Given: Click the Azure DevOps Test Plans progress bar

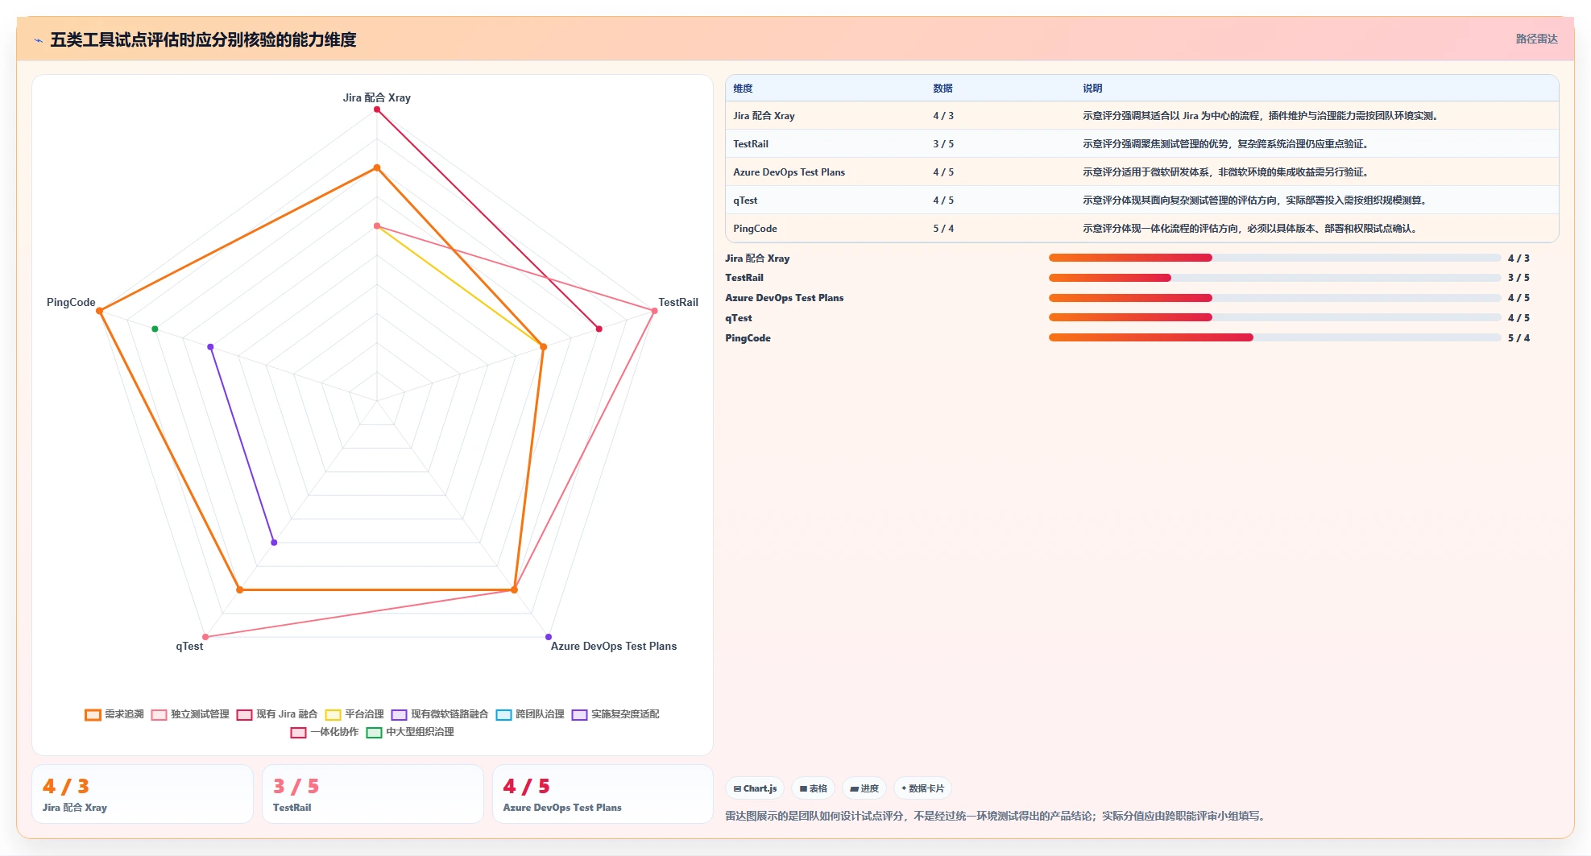Looking at the screenshot, I should (1275, 298).
